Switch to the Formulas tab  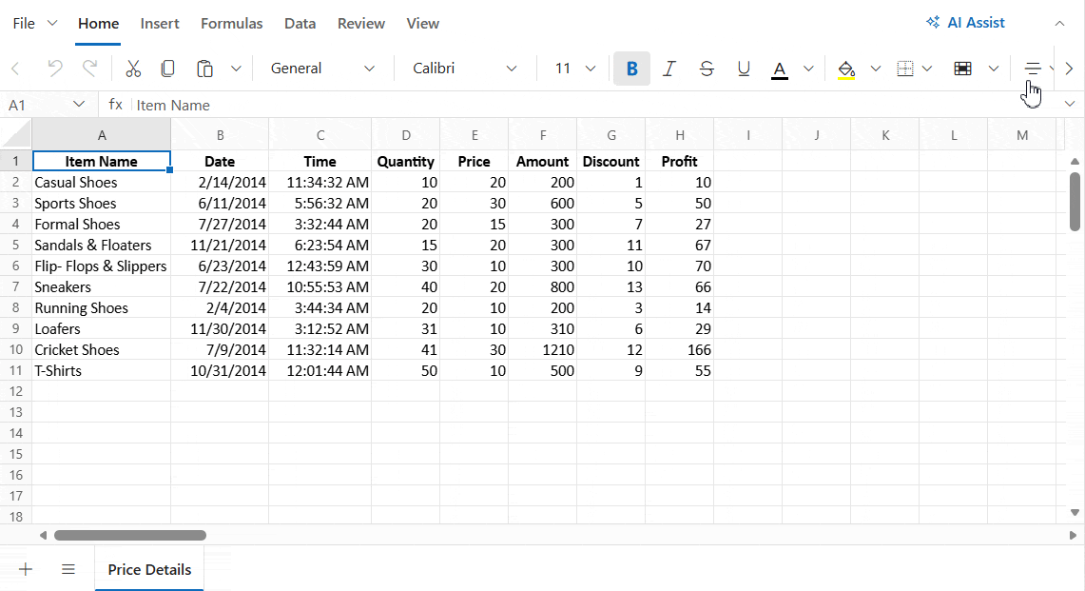[x=232, y=24]
